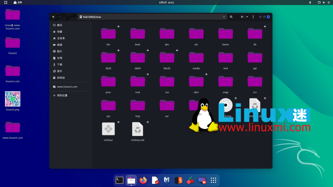
Task: Click the Files icon in the dock
Action: pyautogui.click(x=131, y=180)
